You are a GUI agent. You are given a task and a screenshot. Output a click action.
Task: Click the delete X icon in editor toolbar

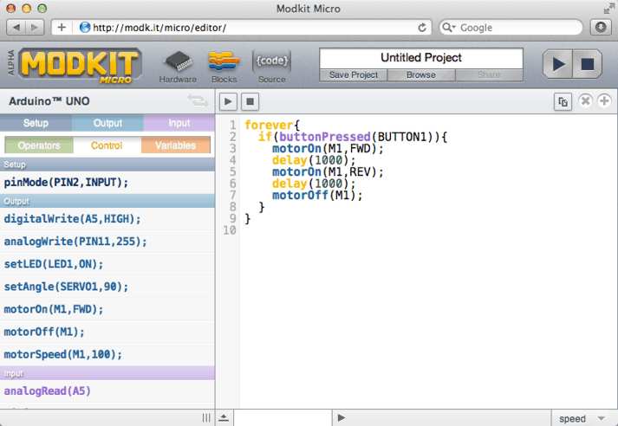[x=585, y=100]
